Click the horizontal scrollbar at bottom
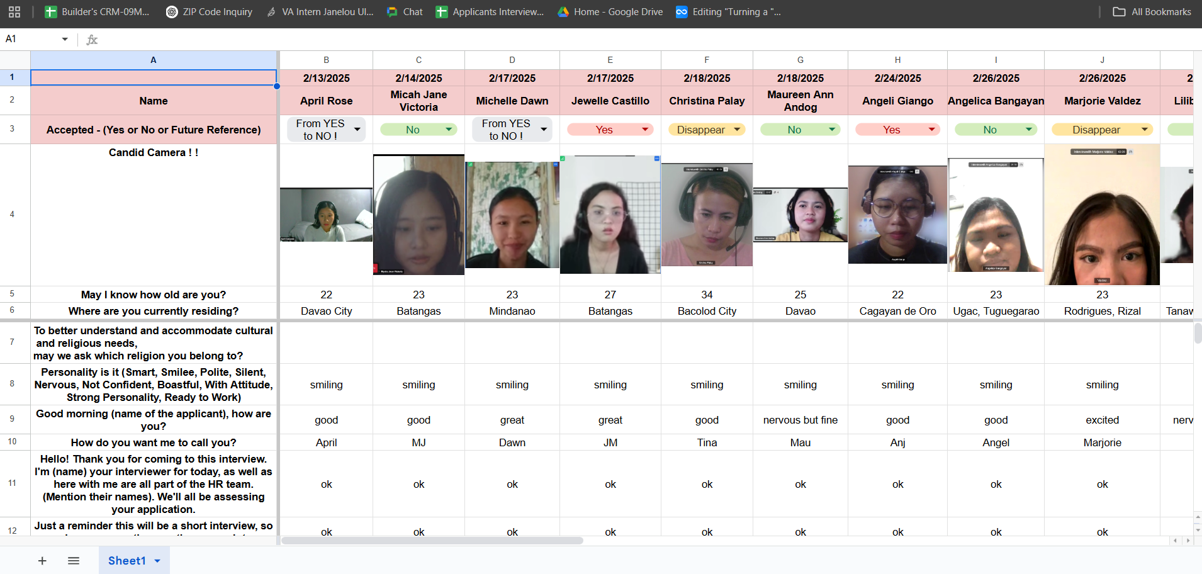 (432, 541)
